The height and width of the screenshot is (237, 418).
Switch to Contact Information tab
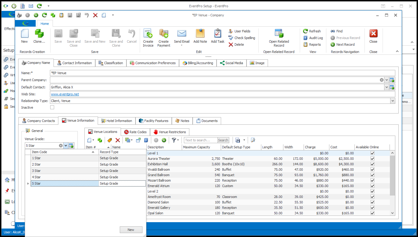pyautogui.click(x=74, y=63)
